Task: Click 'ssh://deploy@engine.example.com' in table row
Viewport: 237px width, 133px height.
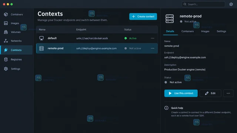Action: pyautogui.click(x=96, y=48)
